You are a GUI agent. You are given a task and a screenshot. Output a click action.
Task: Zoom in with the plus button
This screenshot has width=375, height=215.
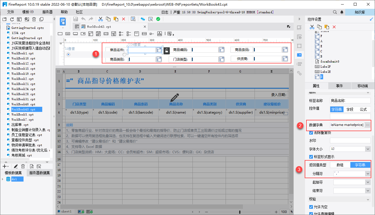click(x=276, y=212)
